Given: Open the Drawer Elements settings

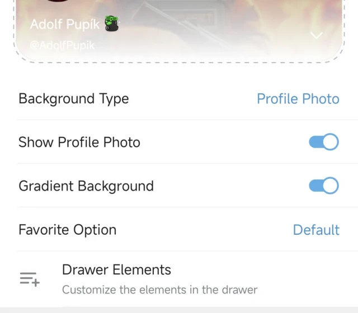Looking at the screenshot, I should point(116,270).
